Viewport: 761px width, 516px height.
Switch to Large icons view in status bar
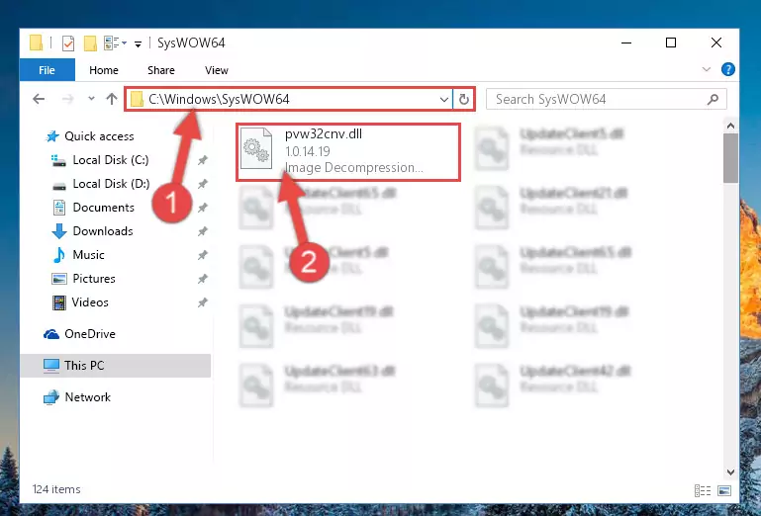pos(724,490)
